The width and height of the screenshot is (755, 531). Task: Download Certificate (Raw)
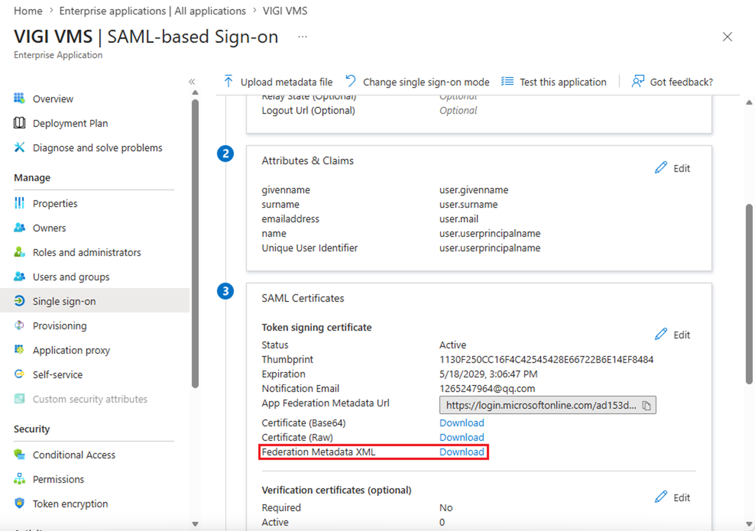[x=462, y=438]
